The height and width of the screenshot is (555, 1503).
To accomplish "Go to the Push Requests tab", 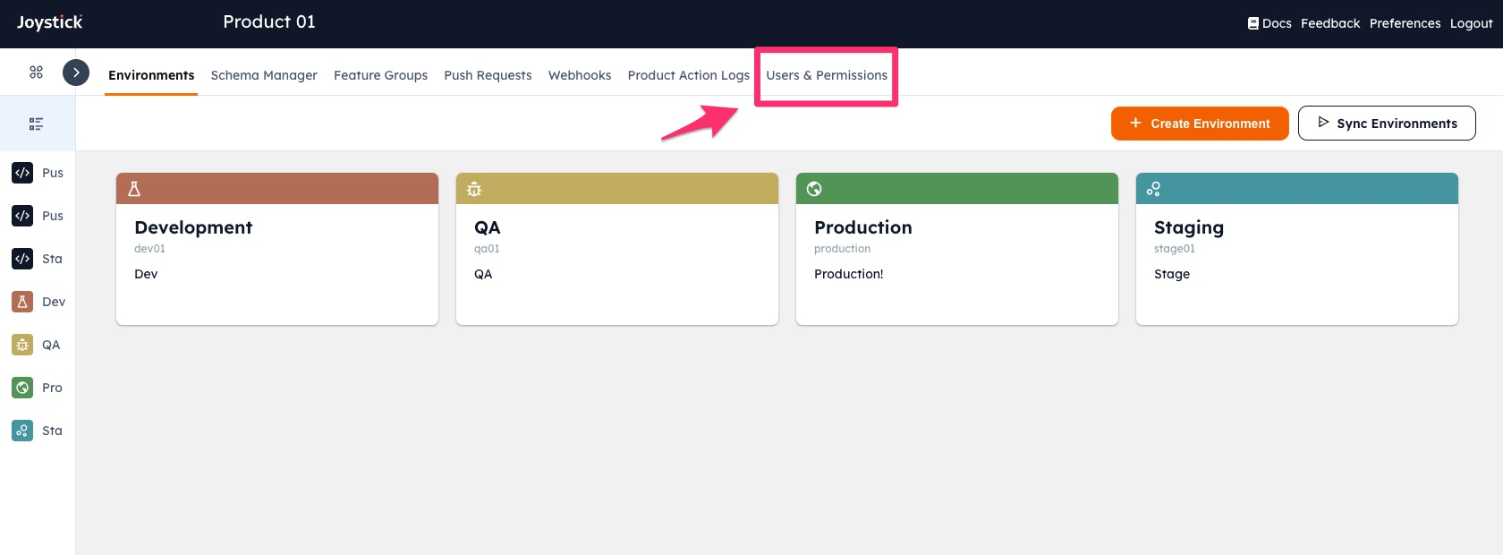I will (488, 75).
